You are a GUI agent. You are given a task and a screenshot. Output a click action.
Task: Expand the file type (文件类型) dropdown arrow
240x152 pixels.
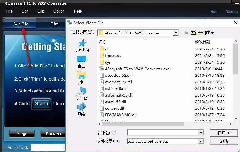[201, 141]
